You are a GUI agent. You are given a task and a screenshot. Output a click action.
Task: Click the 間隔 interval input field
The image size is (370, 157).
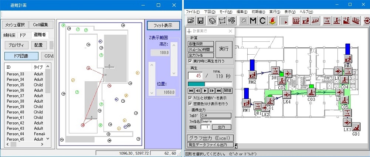205,127
